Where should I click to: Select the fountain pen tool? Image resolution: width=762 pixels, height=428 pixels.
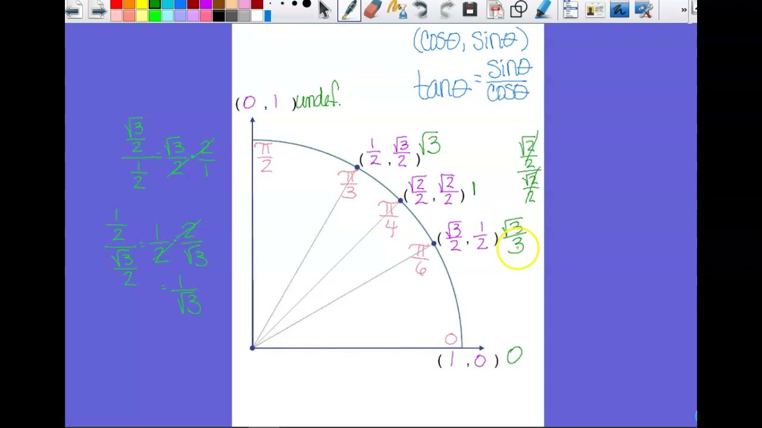[x=349, y=10]
